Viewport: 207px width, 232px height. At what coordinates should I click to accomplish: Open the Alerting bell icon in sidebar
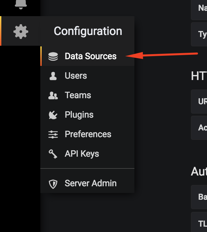pos(20,4)
